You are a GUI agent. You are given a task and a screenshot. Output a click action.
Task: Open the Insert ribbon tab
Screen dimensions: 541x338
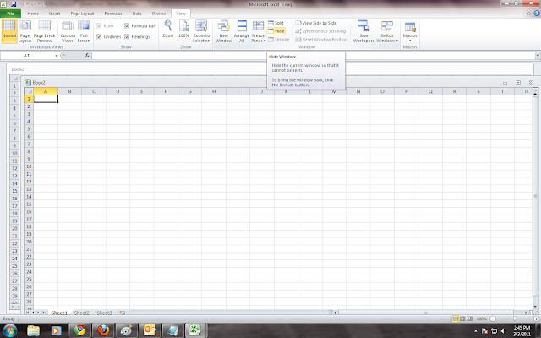point(54,14)
